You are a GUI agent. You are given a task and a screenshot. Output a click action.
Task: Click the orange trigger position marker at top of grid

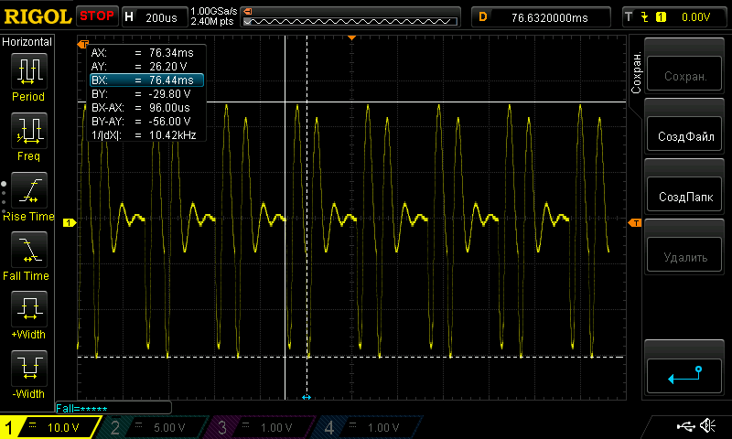352,37
